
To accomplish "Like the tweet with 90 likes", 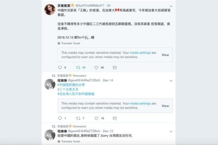I will pos(96,68).
